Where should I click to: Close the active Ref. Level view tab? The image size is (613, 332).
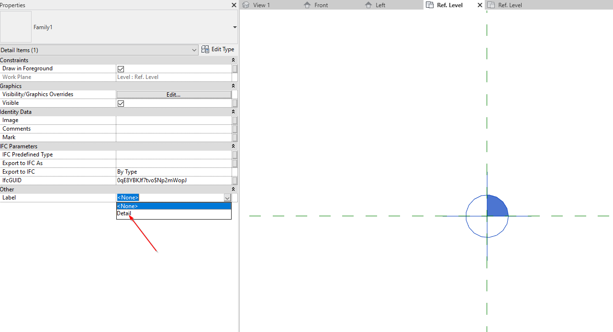point(479,5)
